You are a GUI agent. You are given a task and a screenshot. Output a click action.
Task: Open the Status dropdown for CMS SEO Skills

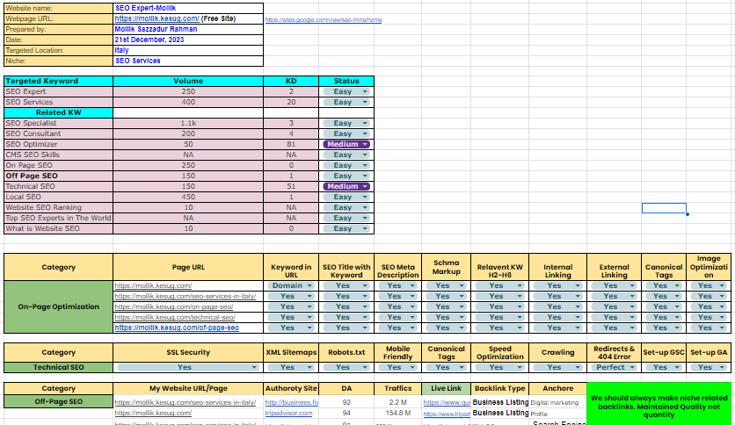coord(346,155)
